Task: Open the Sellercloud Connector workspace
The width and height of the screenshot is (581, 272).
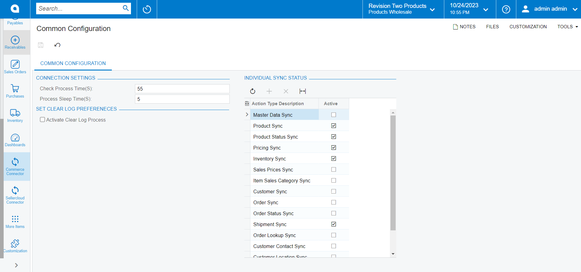Action: tap(15, 195)
